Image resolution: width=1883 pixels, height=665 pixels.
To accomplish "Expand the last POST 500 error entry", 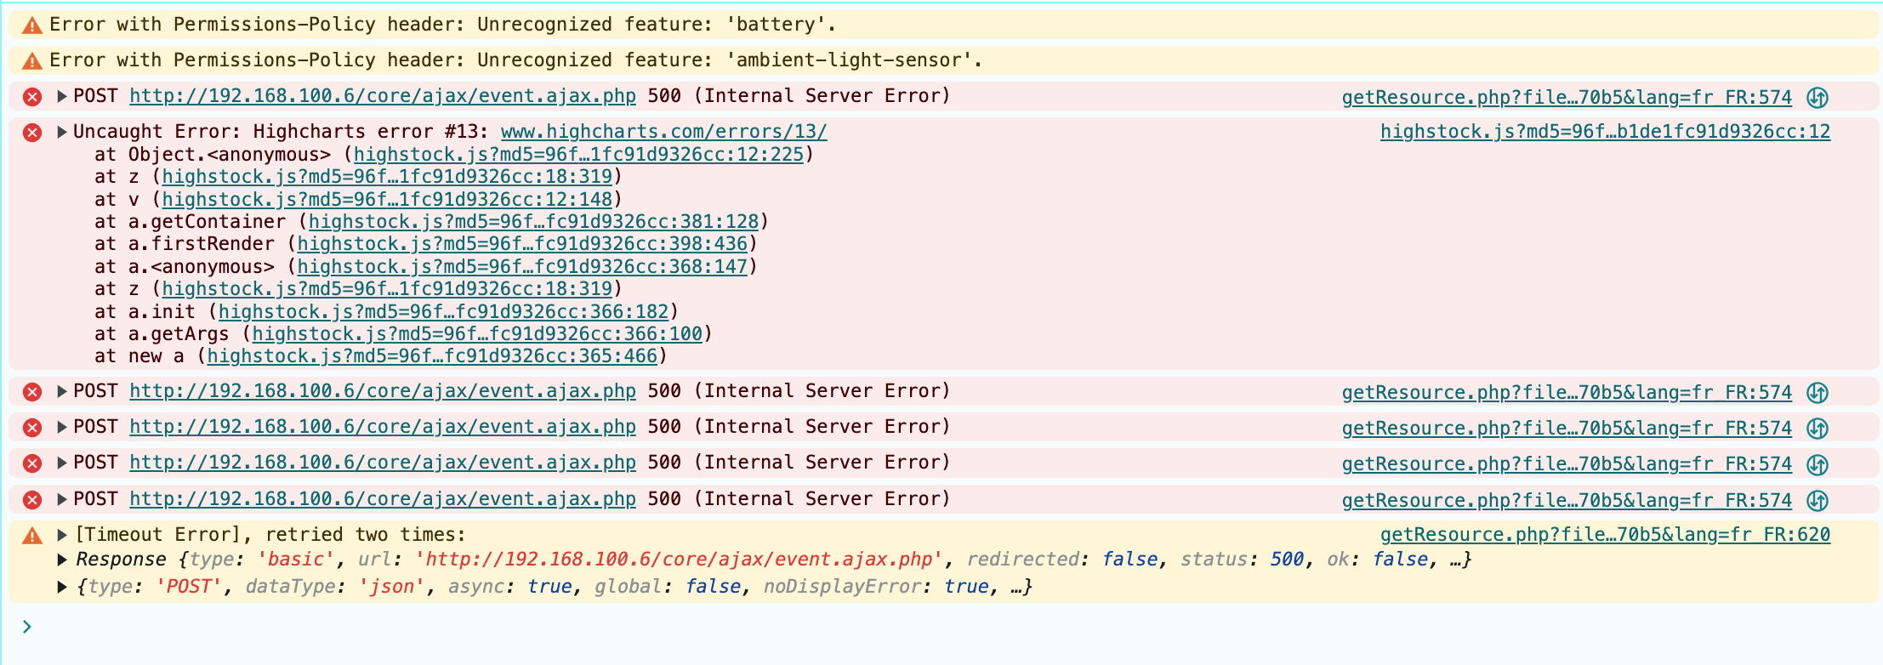I will pyautogui.click(x=62, y=499).
